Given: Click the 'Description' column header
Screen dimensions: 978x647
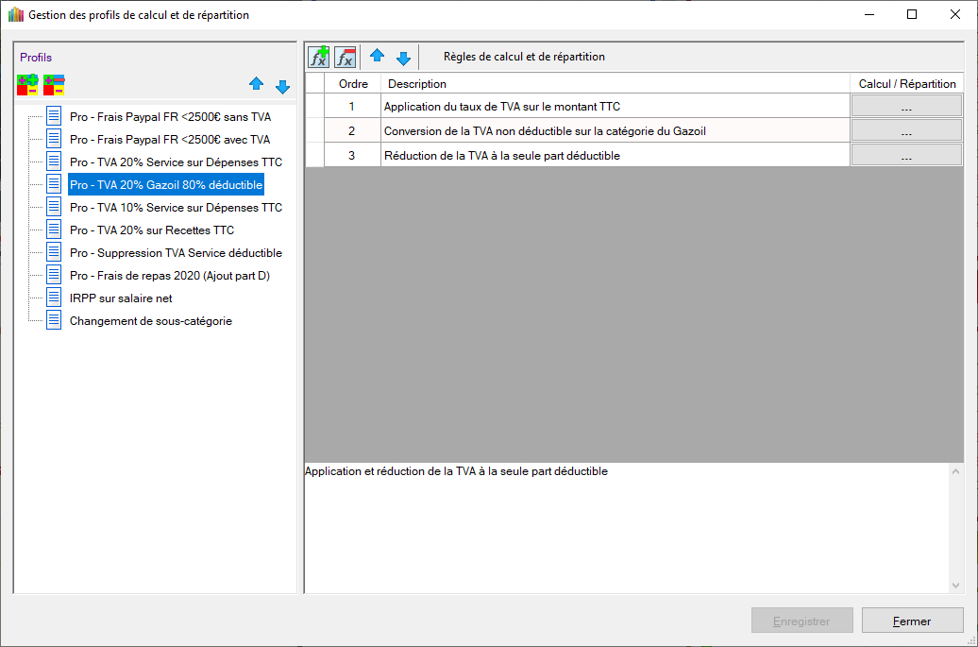Looking at the screenshot, I should click(615, 84).
